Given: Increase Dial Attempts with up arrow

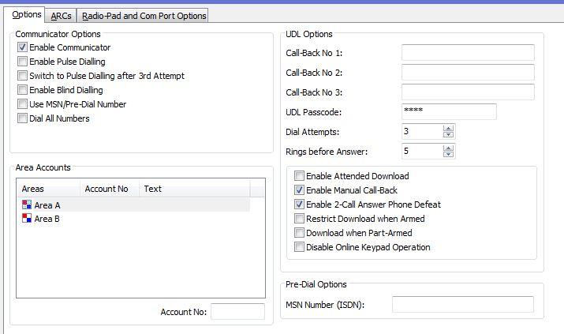Looking at the screenshot, I should [x=448, y=128].
